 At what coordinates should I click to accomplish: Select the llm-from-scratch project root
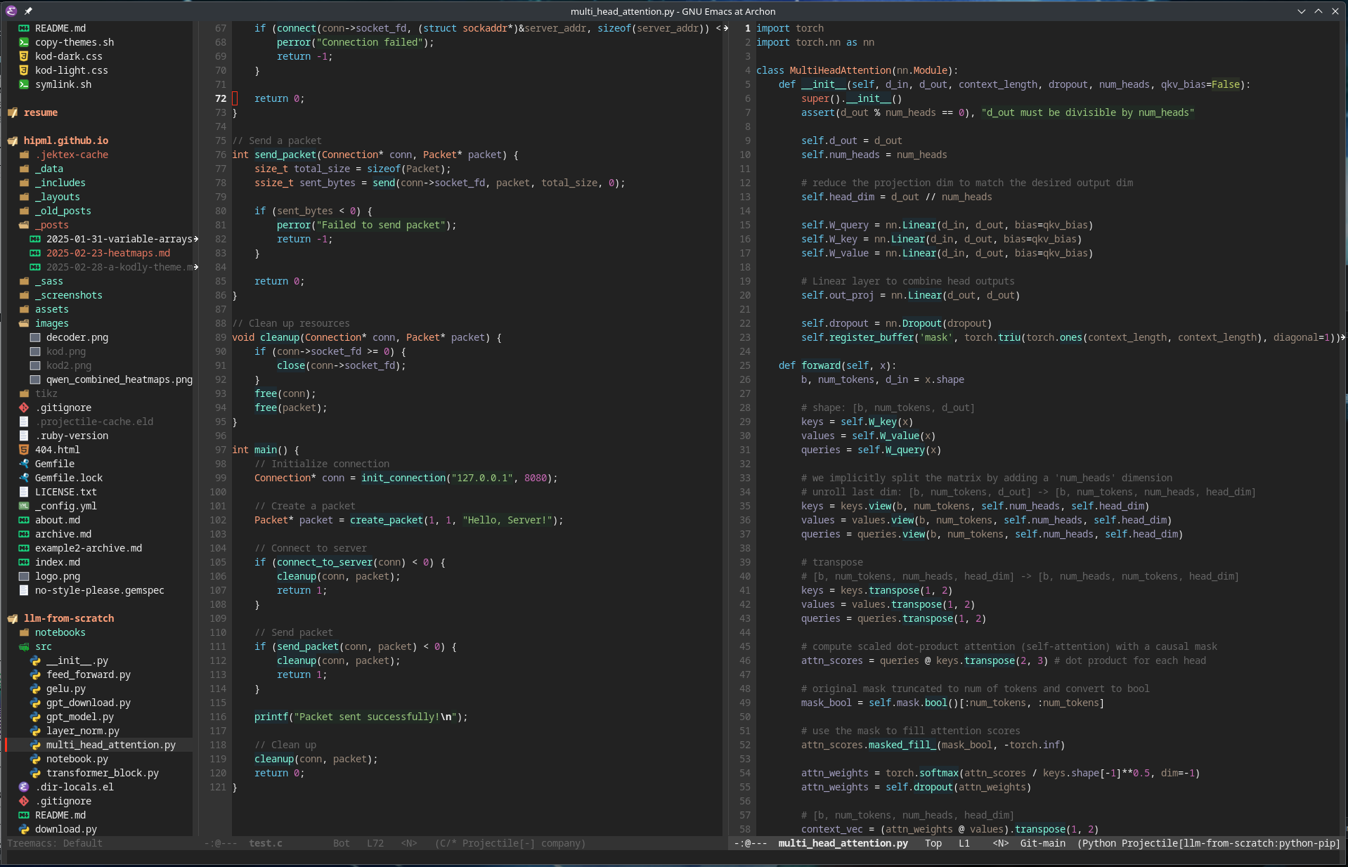click(70, 618)
